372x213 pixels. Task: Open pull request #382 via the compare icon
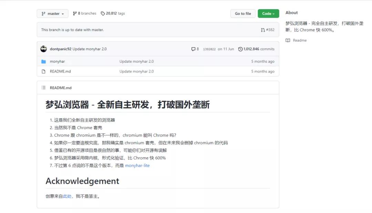point(263,30)
